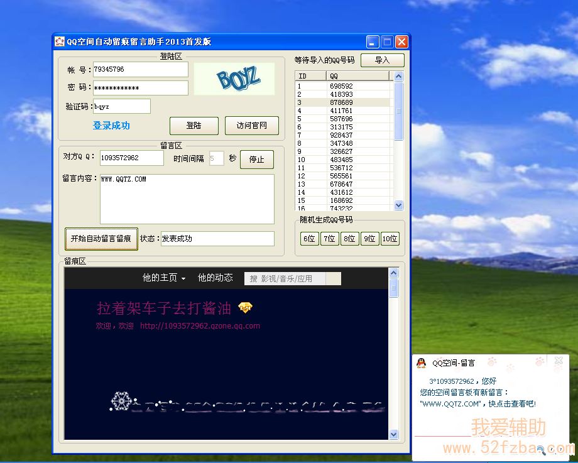Click 开始自动留言留痕 start button
This screenshot has width=578, height=463.
pos(101,239)
